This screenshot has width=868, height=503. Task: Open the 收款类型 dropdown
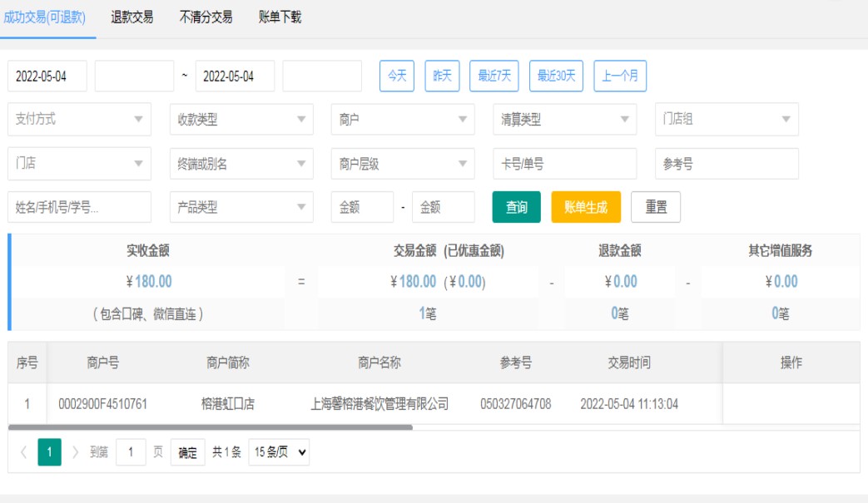[x=241, y=120]
